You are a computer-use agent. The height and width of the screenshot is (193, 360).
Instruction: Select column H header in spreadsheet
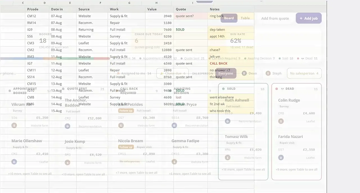156,3
